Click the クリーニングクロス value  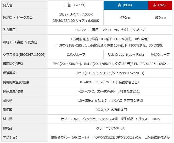[110, 128]
